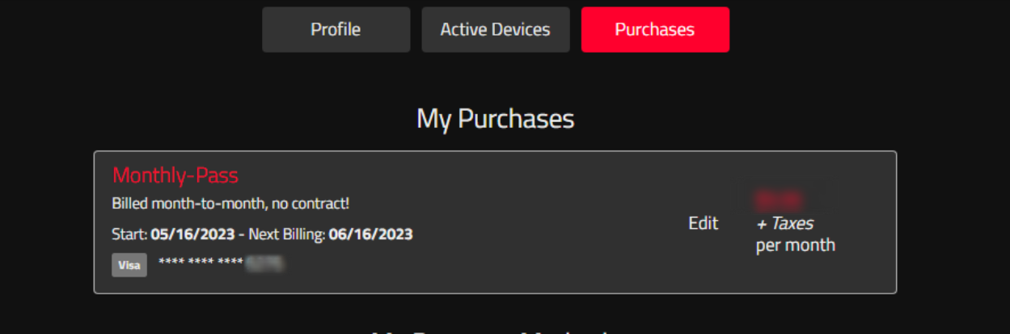Switch to the Active Devices tab
1010x334 pixels.
[495, 30]
